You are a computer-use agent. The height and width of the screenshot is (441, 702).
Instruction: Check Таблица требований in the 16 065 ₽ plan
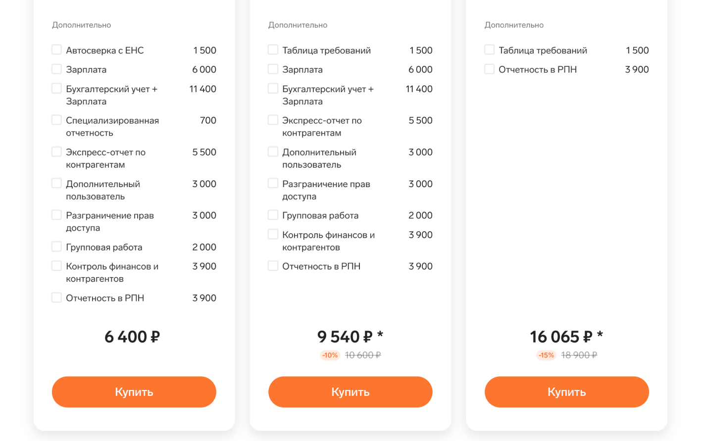[489, 50]
